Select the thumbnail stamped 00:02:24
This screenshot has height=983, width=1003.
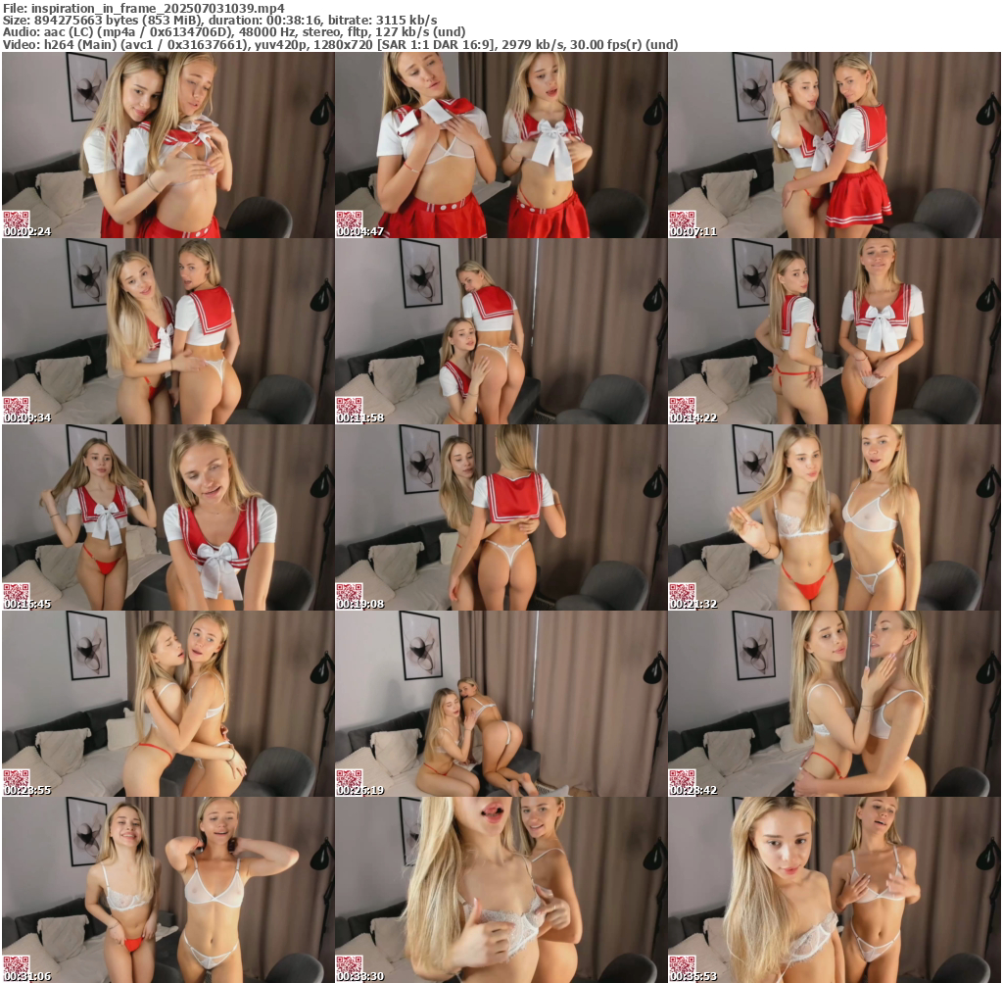[x=167, y=145]
